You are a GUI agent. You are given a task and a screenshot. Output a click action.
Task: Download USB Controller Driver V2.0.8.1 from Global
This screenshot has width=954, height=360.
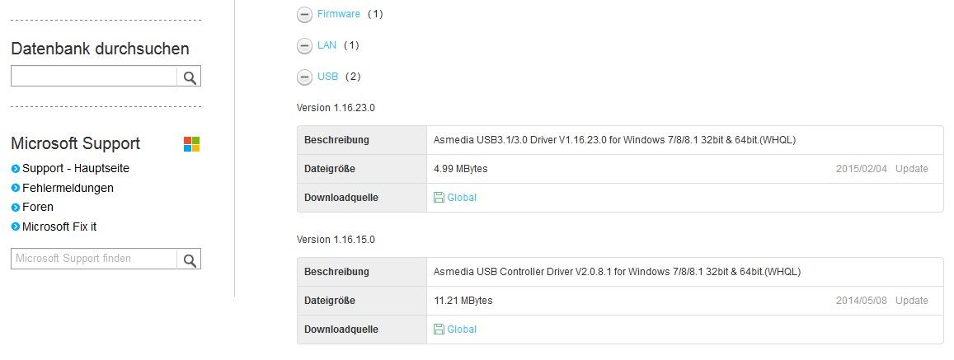[462, 330]
